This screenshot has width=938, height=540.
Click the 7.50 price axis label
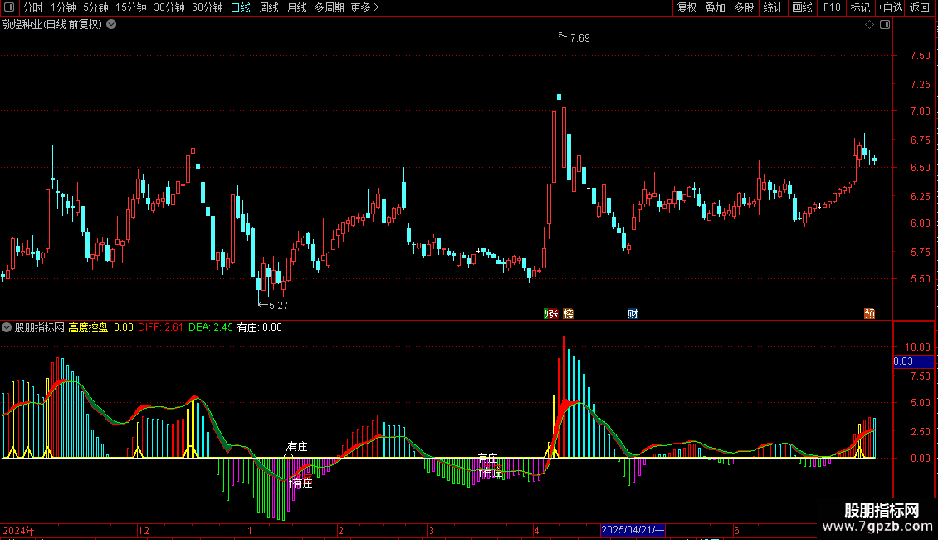coord(920,56)
